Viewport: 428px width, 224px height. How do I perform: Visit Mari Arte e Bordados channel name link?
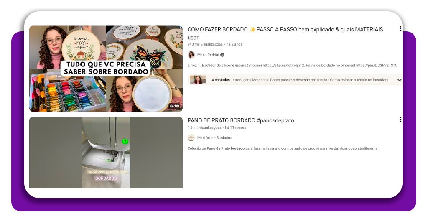coord(214,137)
